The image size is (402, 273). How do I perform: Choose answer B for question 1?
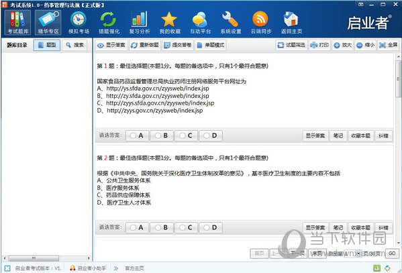pyautogui.click(x=162, y=135)
